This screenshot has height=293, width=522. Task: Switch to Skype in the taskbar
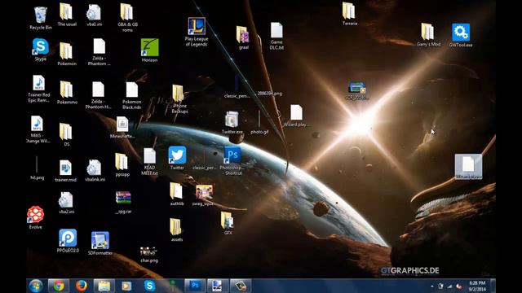(x=149, y=286)
